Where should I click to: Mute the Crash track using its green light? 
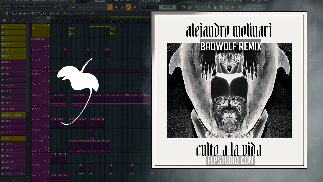pyautogui.click(x=48, y=35)
